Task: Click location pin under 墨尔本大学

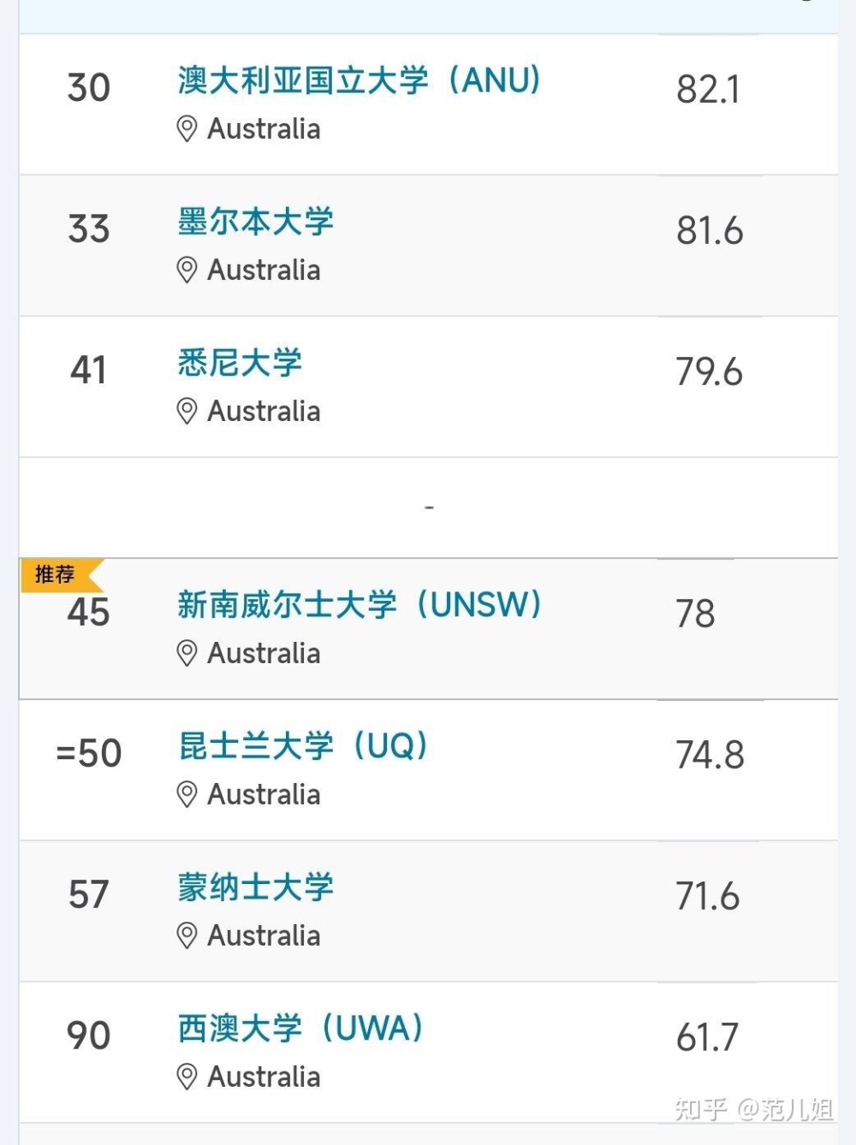Action: [x=187, y=270]
